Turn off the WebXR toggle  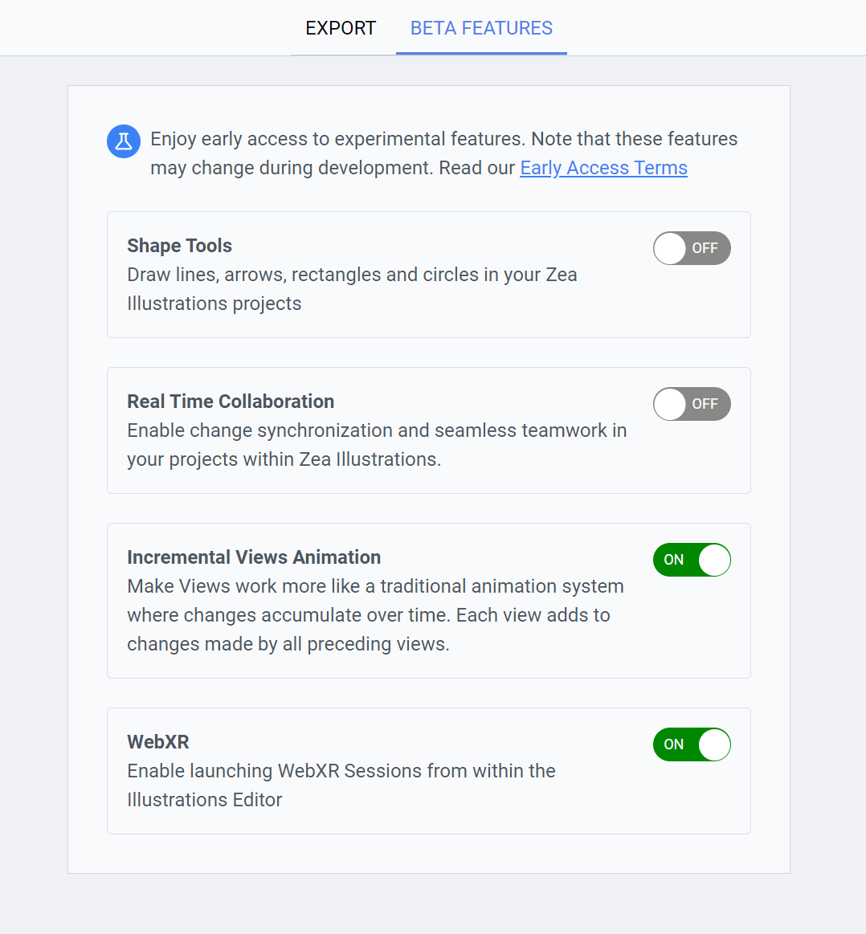click(x=692, y=744)
